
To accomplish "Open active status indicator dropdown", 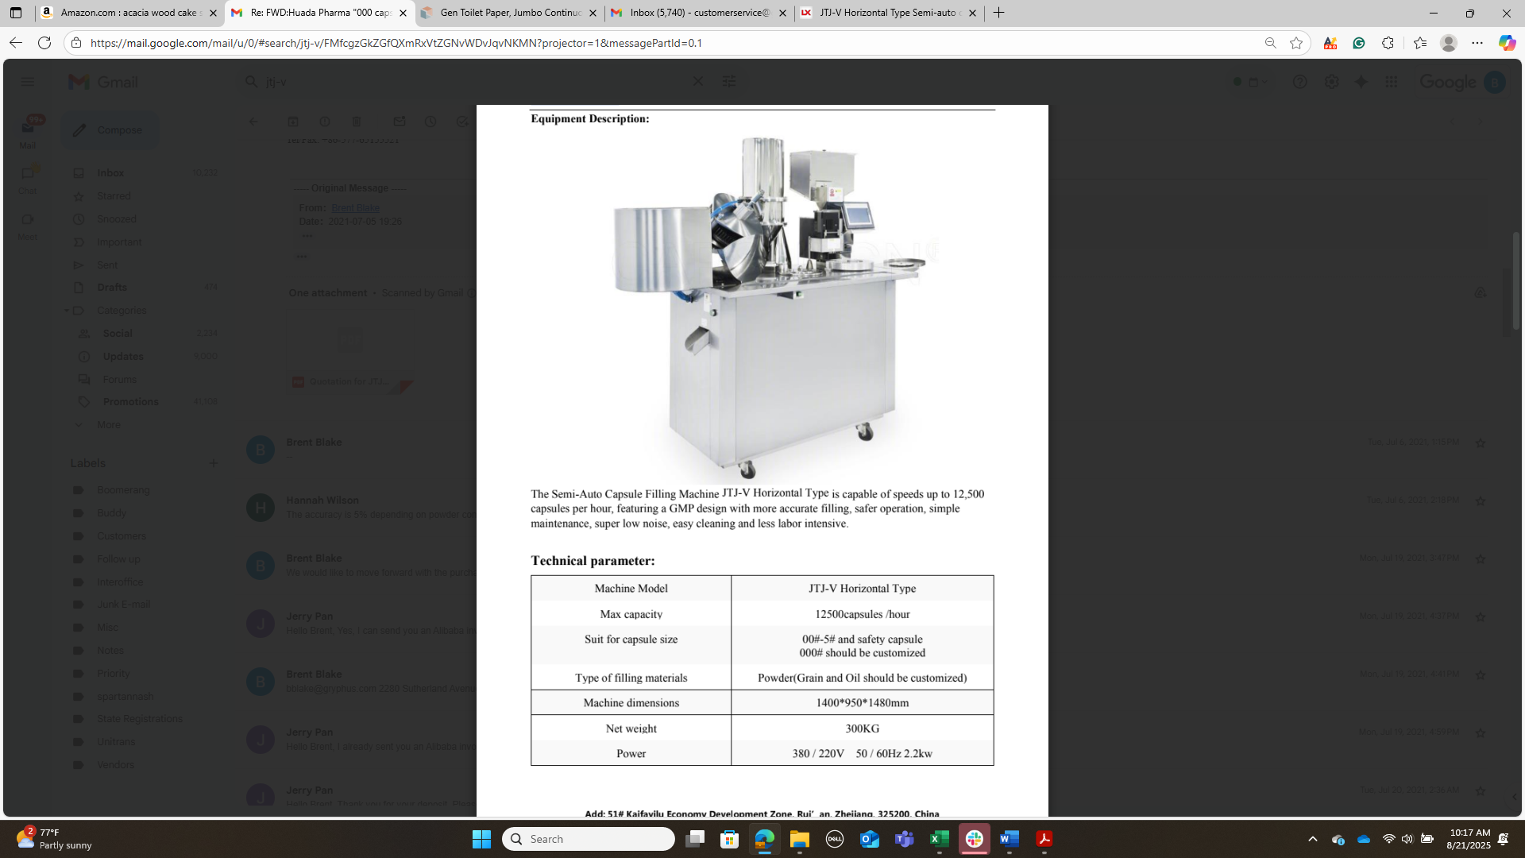I will pyautogui.click(x=1250, y=82).
